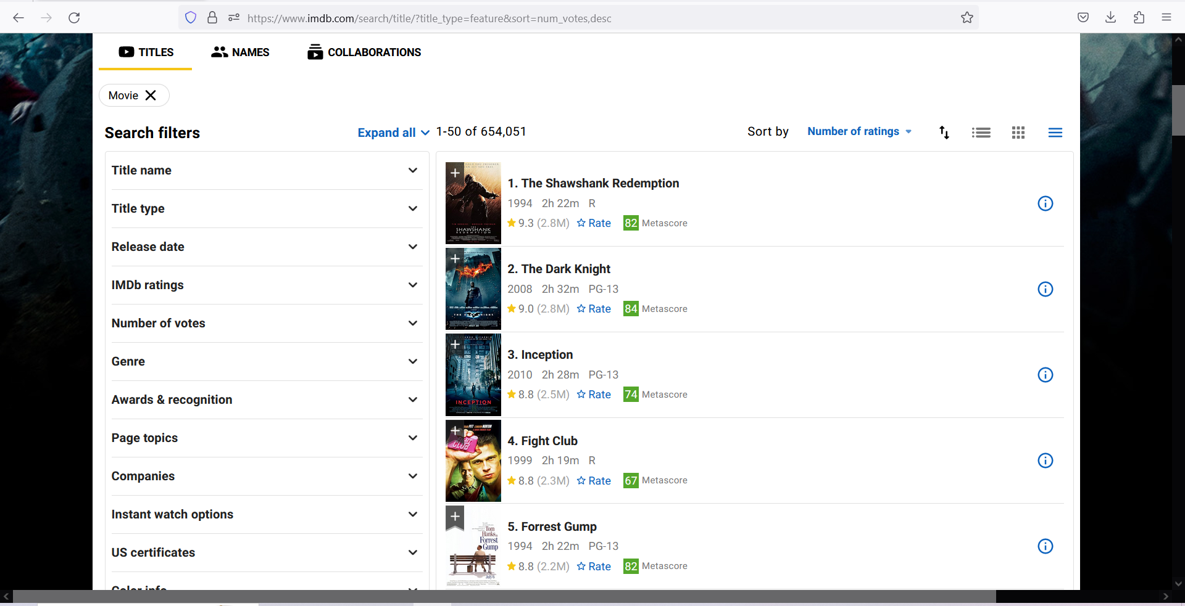Viewport: 1185px width, 606px height.
Task: Toggle the sort direction arrows
Action: point(944,132)
